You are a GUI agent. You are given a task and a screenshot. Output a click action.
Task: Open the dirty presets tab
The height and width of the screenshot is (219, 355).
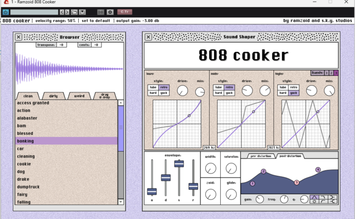tap(53, 96)
